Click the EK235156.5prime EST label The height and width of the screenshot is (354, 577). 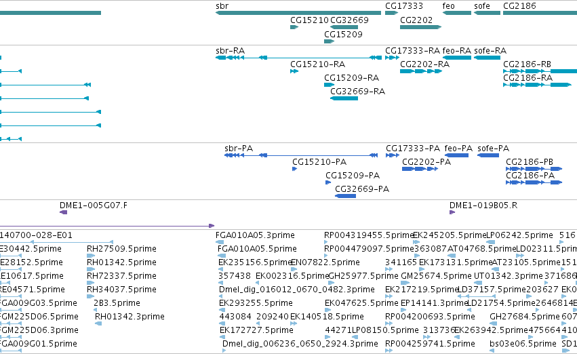255,262
